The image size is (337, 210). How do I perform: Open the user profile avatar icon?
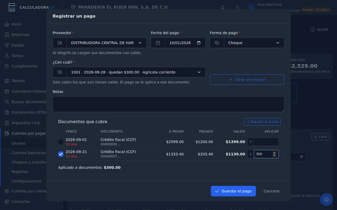pos(251,7)
